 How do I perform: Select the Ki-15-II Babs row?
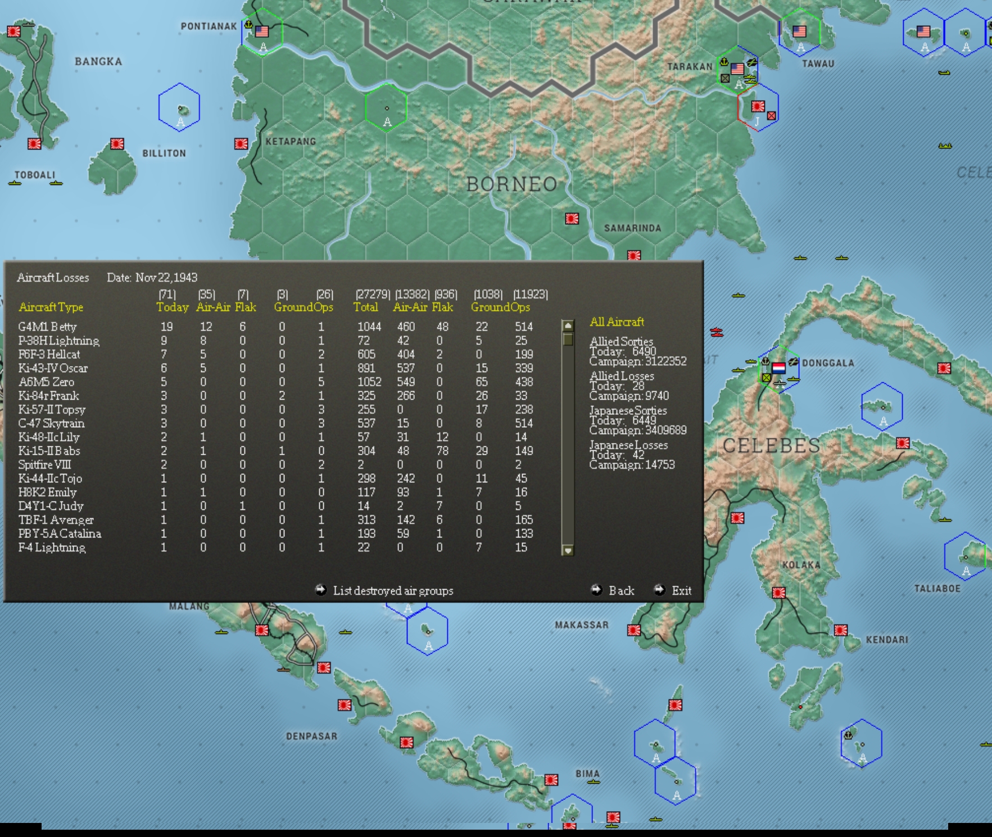click(276, 451)
